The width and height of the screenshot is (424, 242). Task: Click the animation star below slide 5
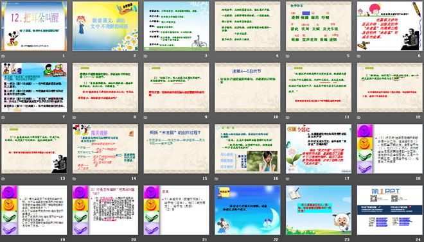288,56
